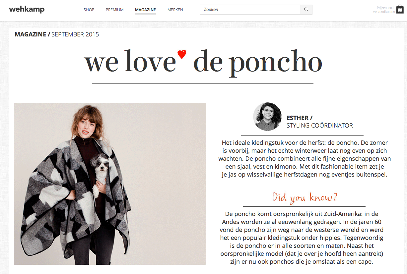Click the ESTHER author name
This screenshot has width=407, height=274.
pos(298,118)
